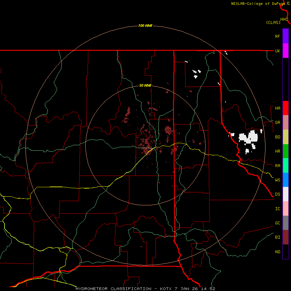Click the Hydrometeor Classification KOTX title text

(x=145, y=289)
